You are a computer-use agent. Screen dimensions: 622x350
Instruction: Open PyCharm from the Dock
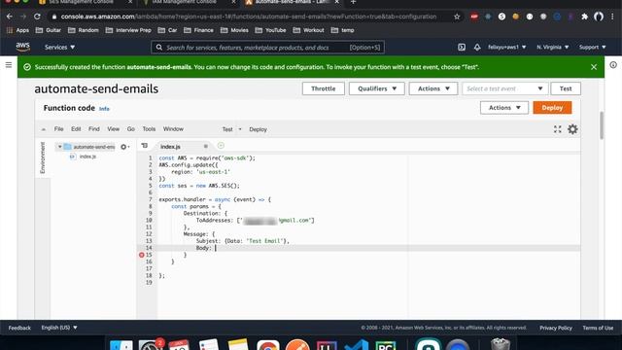tap(385, 345)
